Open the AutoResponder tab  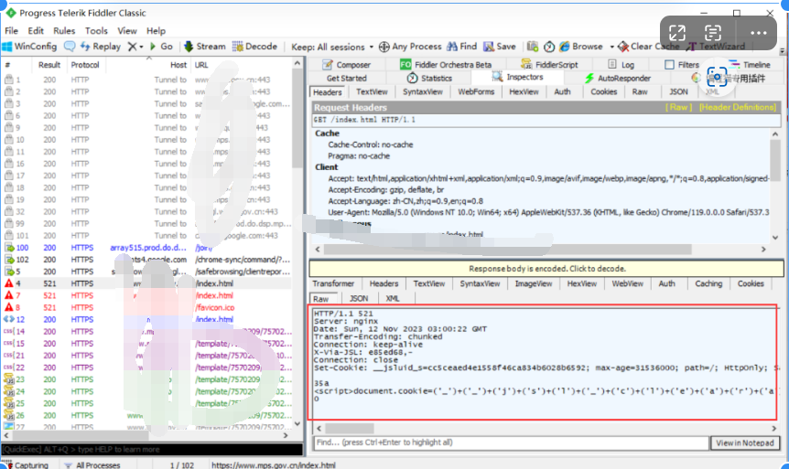coord(618,79)
